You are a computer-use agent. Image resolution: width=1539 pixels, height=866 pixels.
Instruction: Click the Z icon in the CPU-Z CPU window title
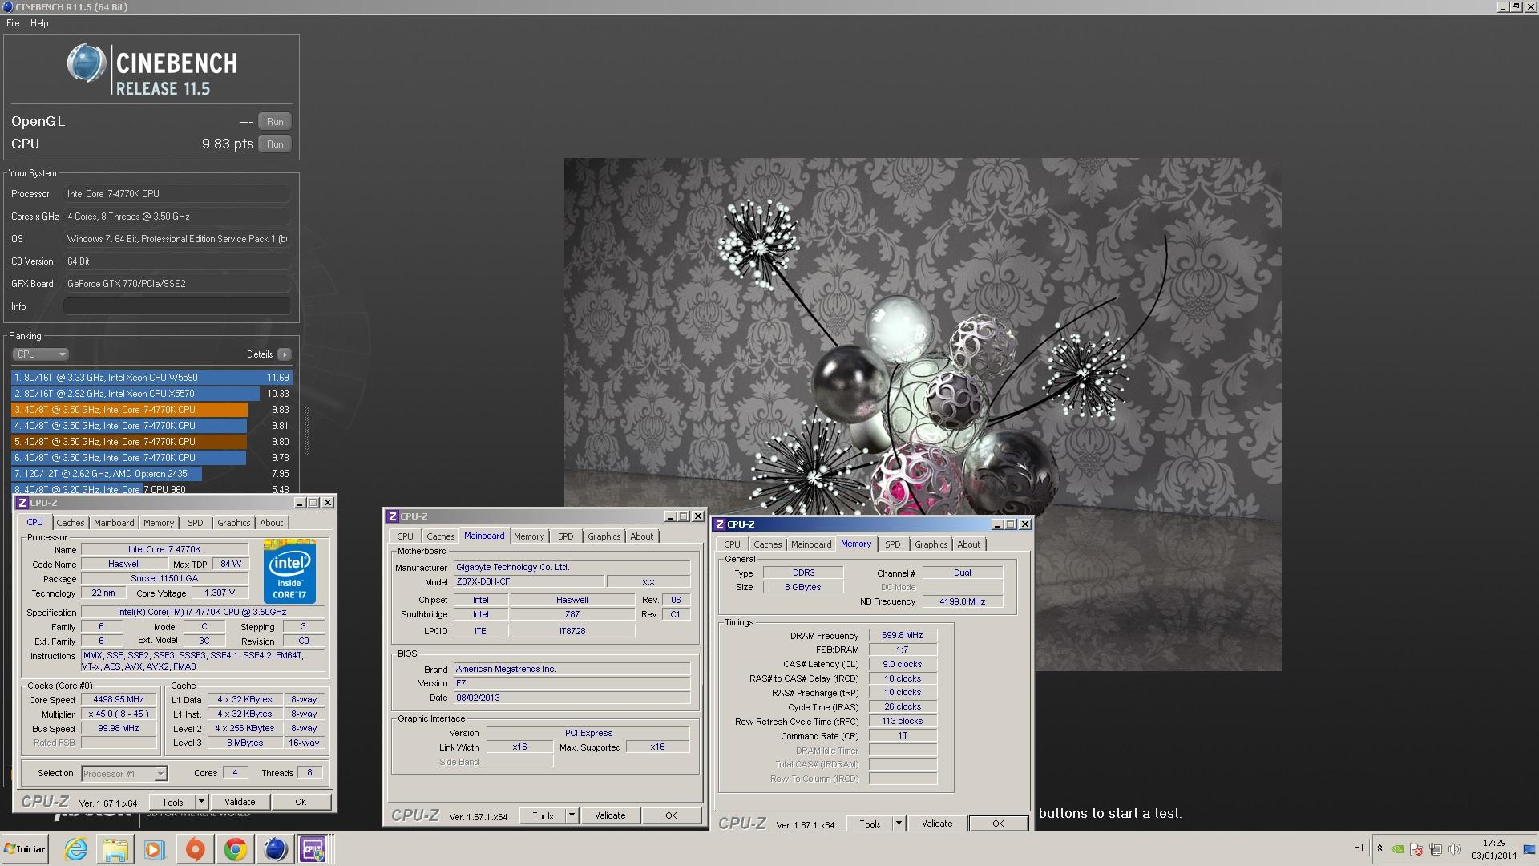pos(22,503)
